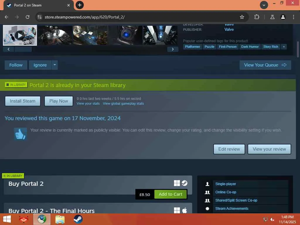Follow Portal 2
The height and width of the screenshot is (225, 300).
pyautogui.click(x=16, y=65)
